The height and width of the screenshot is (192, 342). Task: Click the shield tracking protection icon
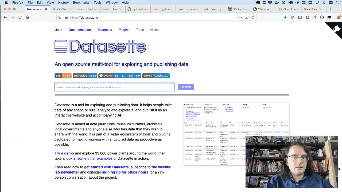point(60,17)
